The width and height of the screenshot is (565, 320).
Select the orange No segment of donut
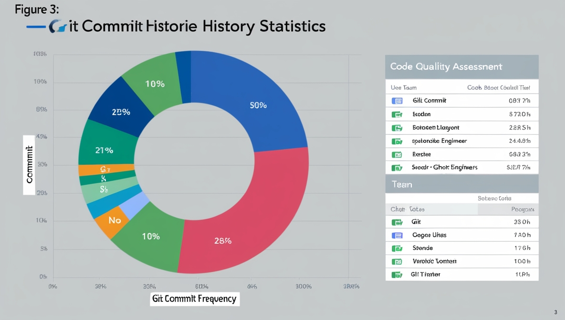click(x=114, y=220)
